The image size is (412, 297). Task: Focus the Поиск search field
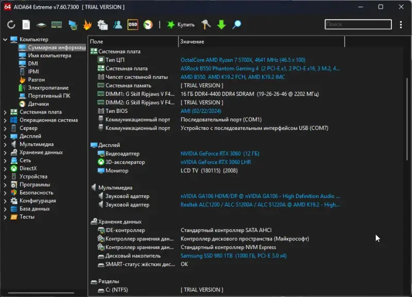pos(358,24)
